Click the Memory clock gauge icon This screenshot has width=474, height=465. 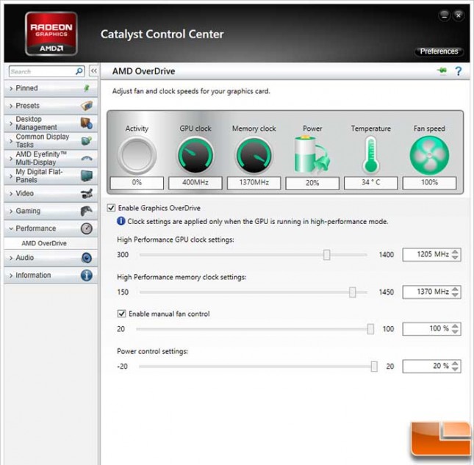pyautogui.click(x=254, y=155)
